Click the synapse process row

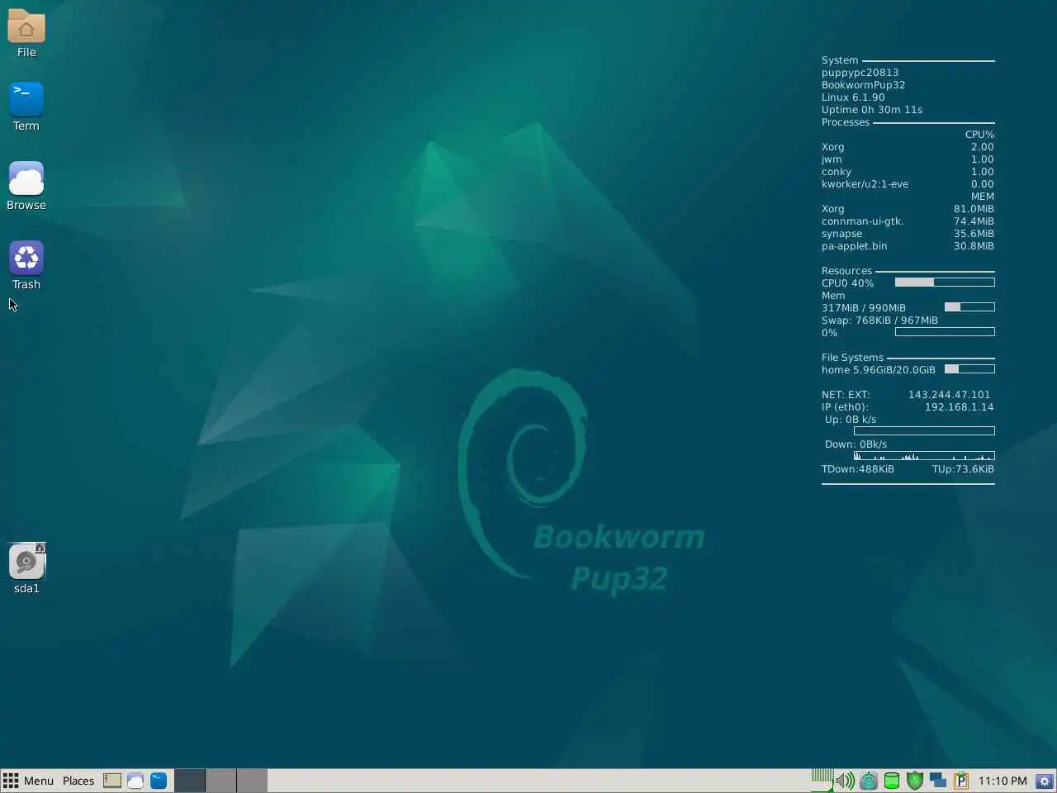(x=908, y=234)
